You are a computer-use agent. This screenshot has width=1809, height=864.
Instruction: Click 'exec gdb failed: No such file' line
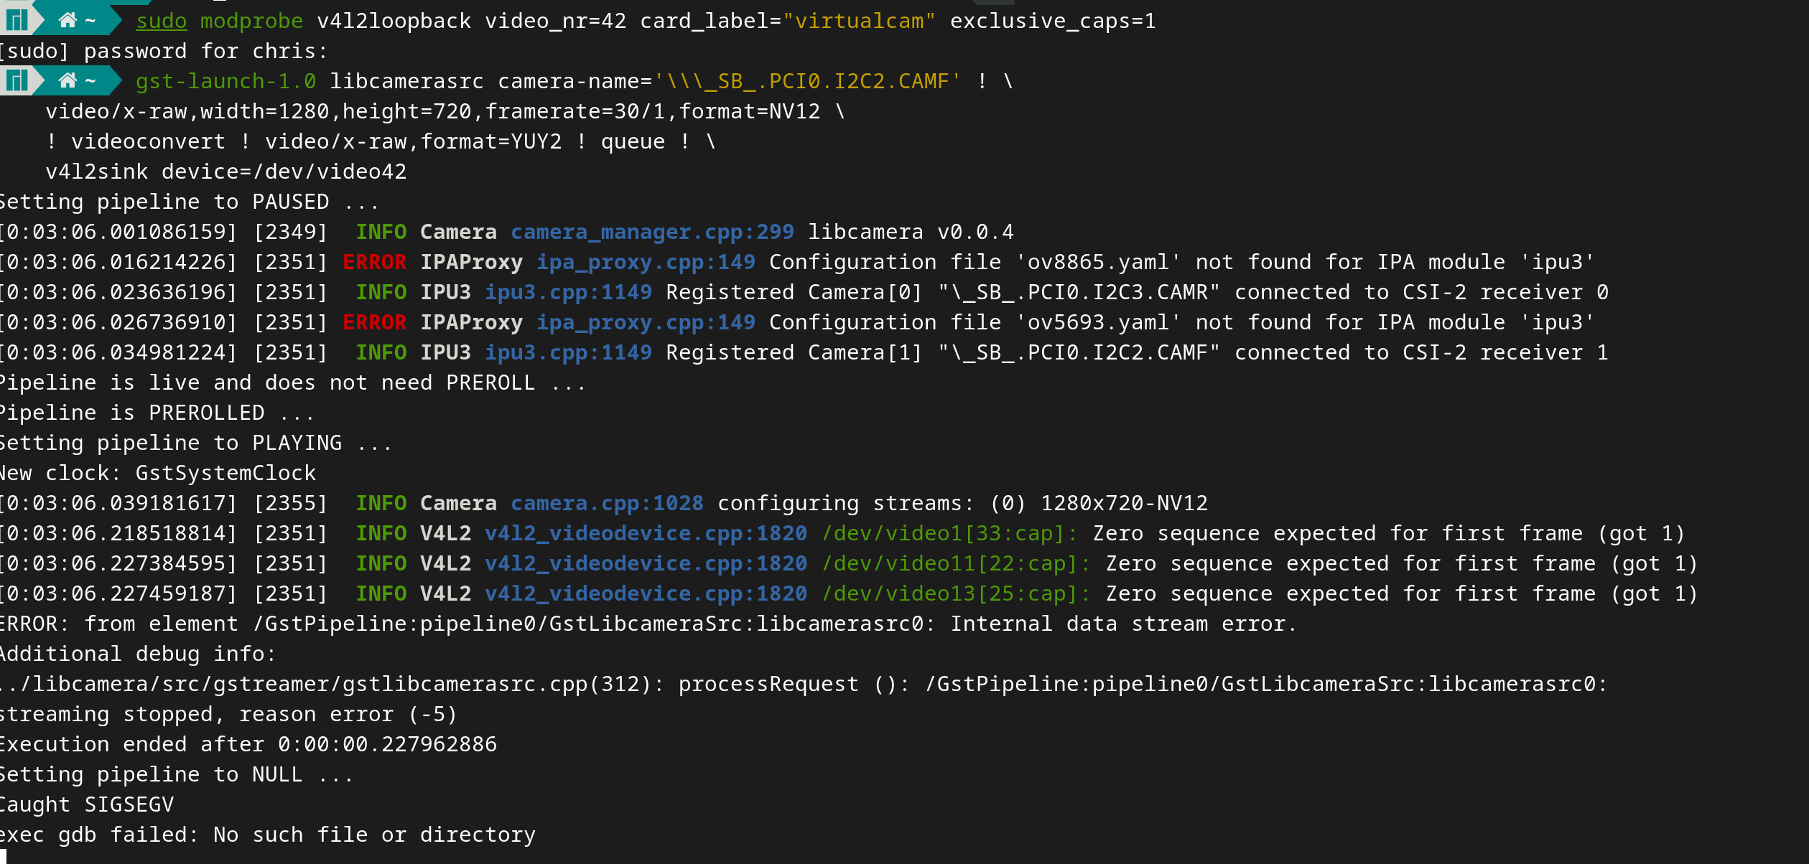click(268, 835)
